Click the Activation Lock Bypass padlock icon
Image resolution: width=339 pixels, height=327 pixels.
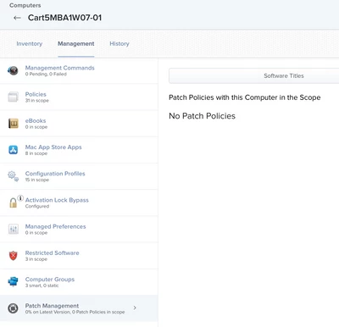tap(13, 202)
